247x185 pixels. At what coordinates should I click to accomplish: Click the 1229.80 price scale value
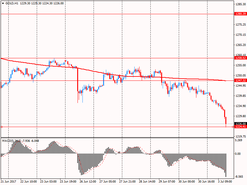click(241, 116)
